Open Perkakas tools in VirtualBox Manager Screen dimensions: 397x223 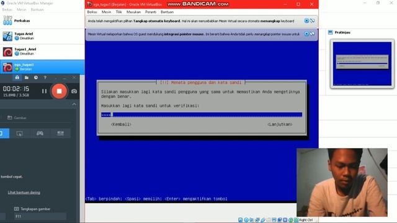click(42, 20)
